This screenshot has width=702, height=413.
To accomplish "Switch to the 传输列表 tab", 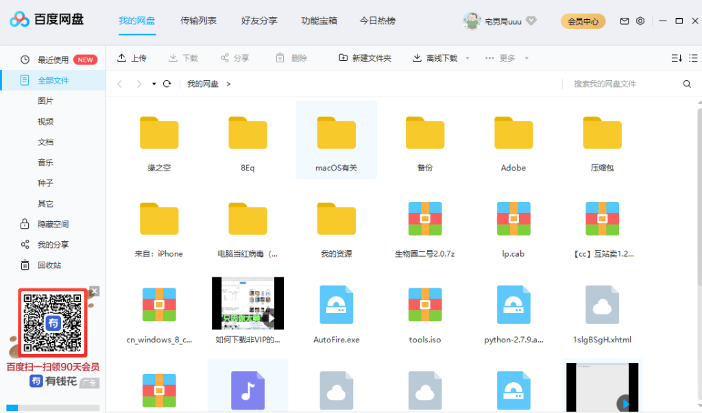I will coord(198,21).
